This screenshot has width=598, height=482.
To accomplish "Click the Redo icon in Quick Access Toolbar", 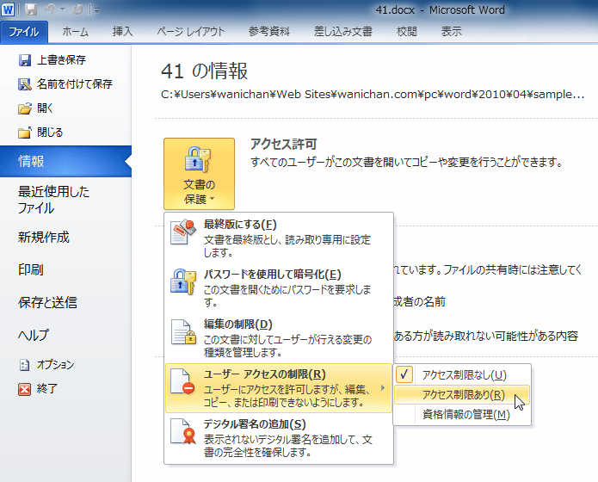I will coord(77,9).
